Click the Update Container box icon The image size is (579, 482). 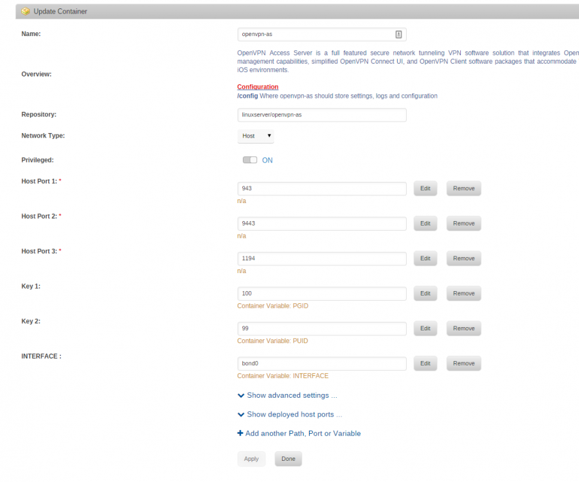(26, 12)
